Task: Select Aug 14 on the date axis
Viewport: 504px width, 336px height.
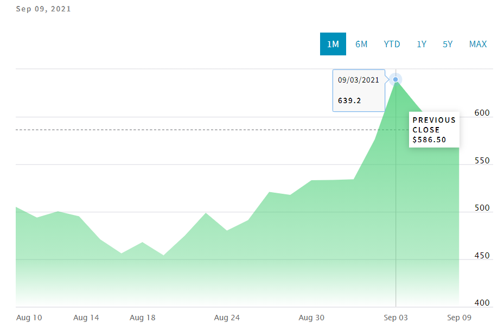Action: 86,318
